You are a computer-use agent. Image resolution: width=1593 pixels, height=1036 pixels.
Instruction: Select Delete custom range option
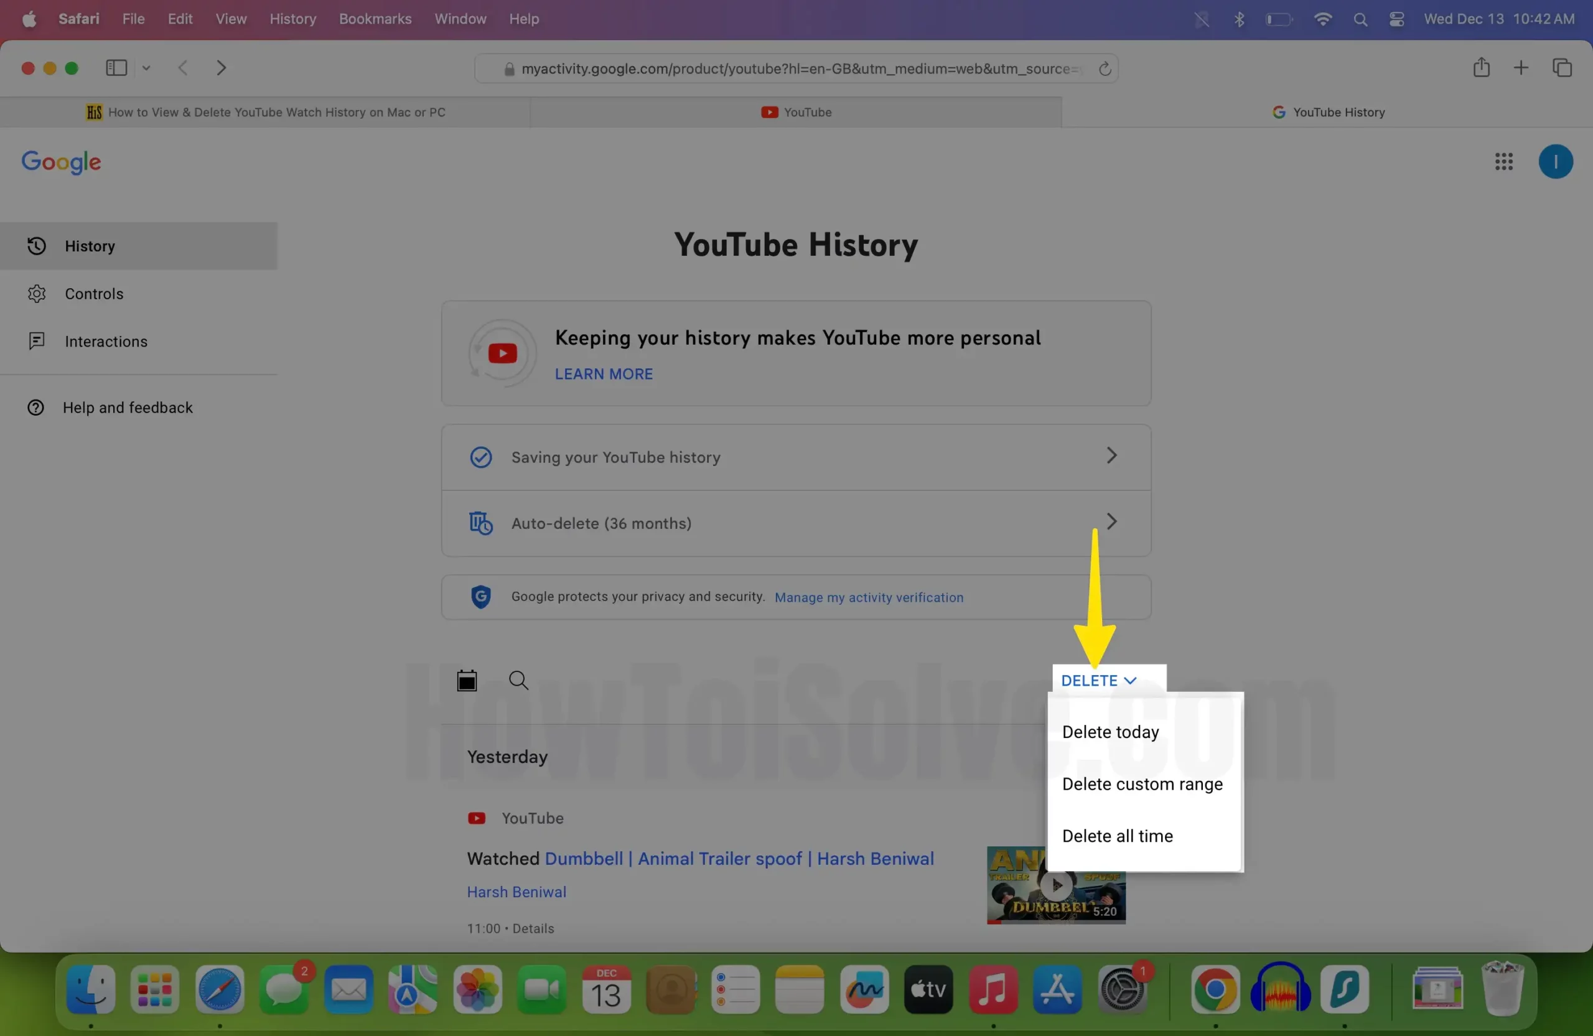coord(1142,784)
